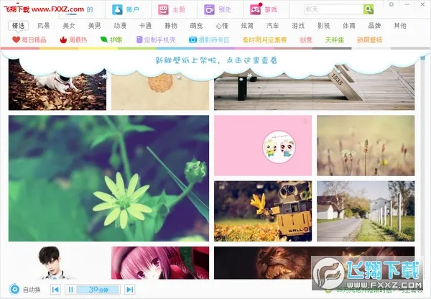Image resolution: width=431 pixels, height=299 pixels.
Task: Open the pink cartoon couple wallpaper
Action: pyautogui.click(x=263, y=145)
